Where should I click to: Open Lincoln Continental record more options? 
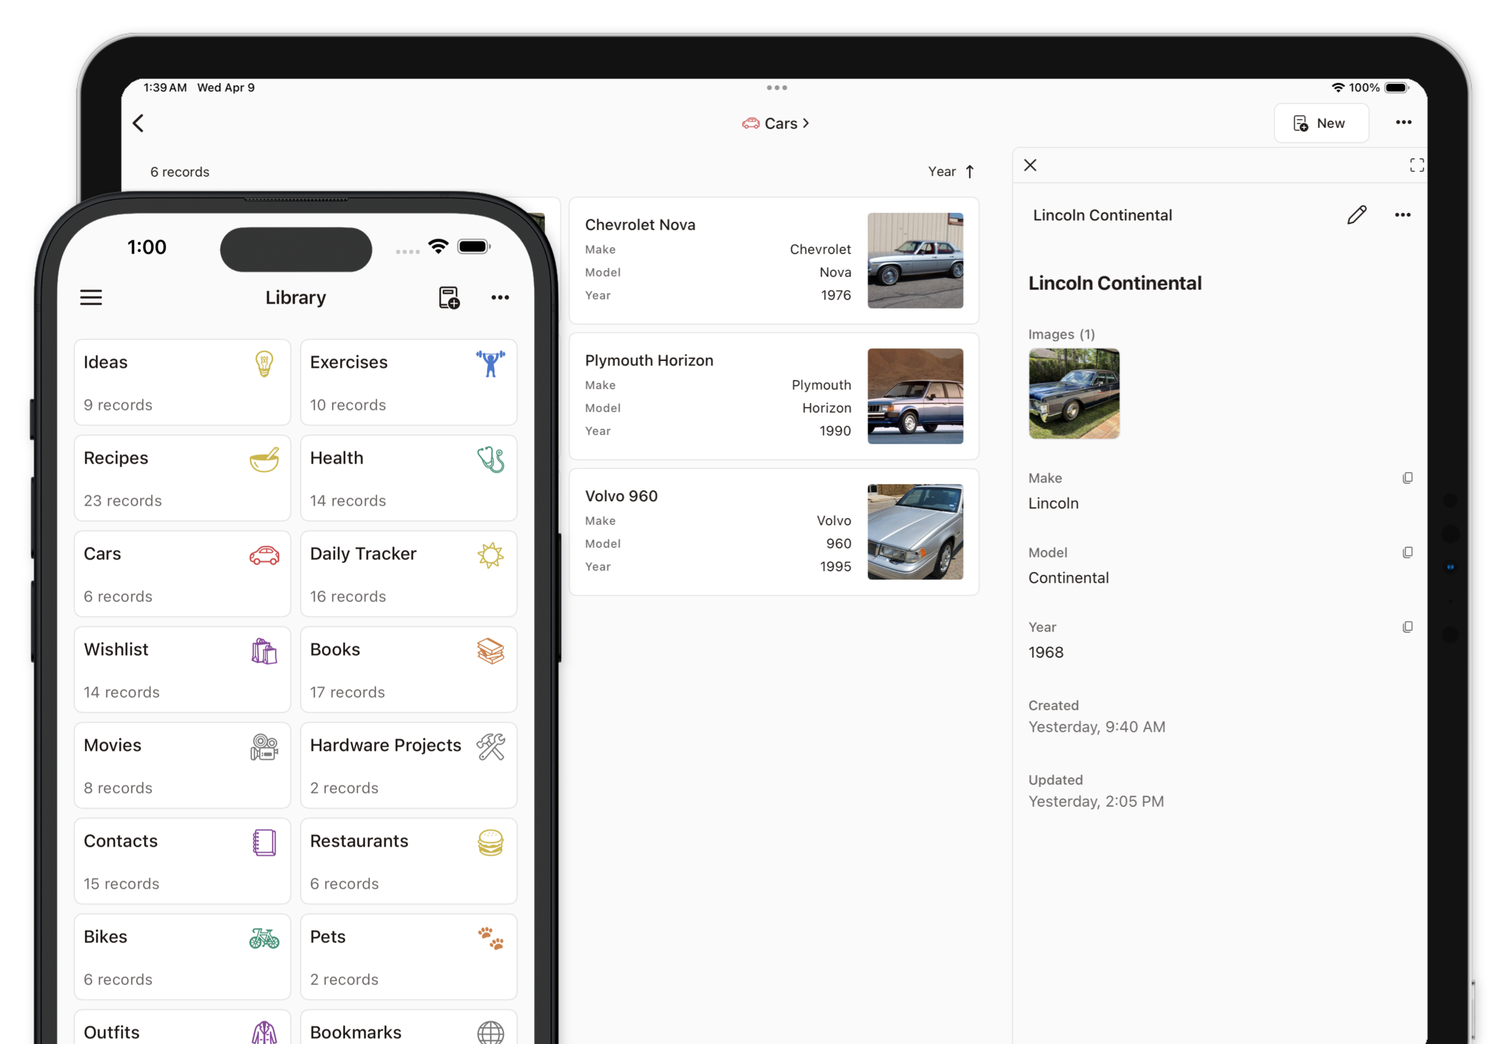pyautogui.click(x=1403, y=215)
